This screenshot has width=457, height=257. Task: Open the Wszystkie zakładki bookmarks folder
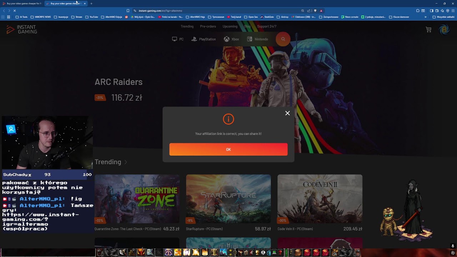(x=443, y=17)
